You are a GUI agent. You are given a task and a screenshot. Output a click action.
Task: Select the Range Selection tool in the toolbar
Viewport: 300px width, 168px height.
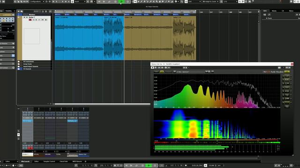[x=138, y=1]
